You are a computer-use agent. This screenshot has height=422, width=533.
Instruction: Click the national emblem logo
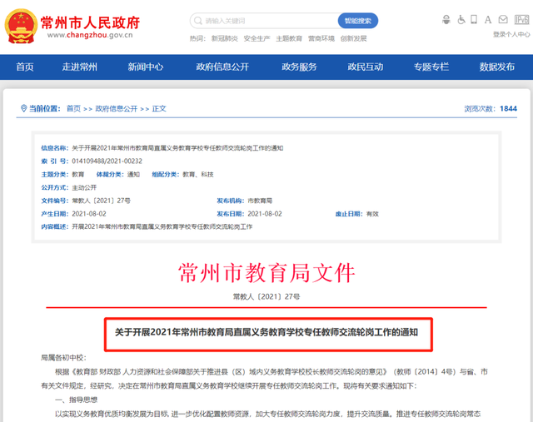click(x=21, y=27)
